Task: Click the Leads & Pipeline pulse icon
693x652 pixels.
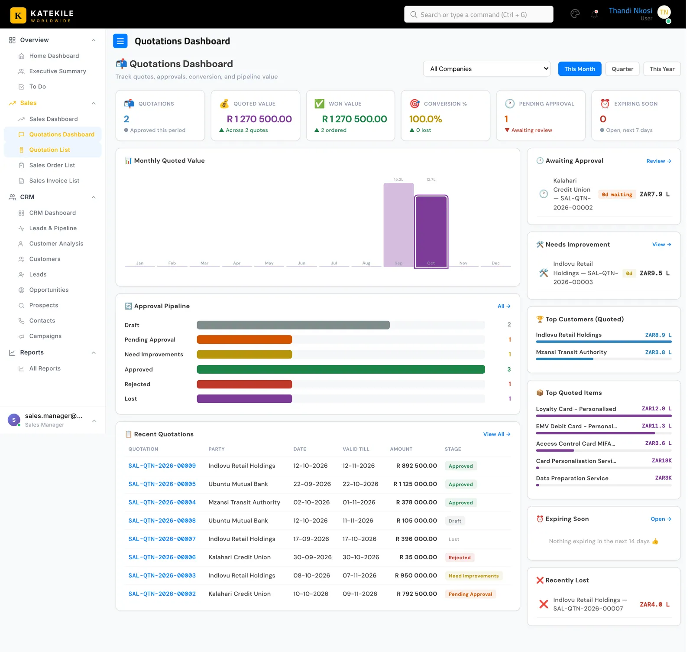Action: (21, 228)
